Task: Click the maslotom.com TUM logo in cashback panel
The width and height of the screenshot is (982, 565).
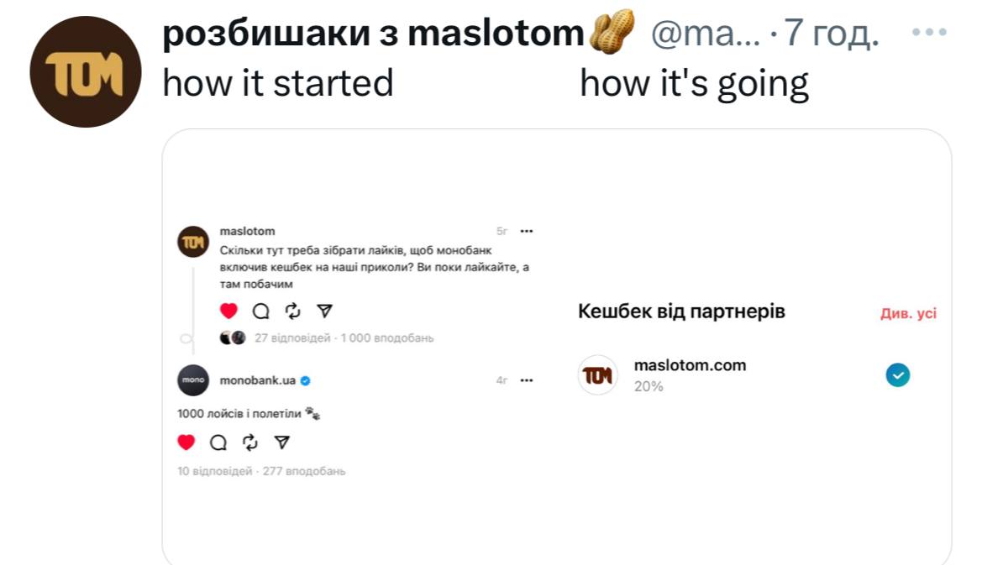Action: [597, 374]
